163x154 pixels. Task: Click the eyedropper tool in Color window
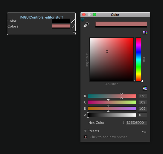click(x=86, y=25)
